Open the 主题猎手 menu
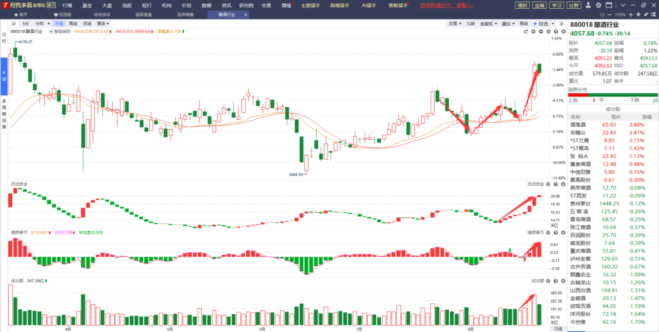Viewport: 659px width, 332px height. click(x=310, y=5)
